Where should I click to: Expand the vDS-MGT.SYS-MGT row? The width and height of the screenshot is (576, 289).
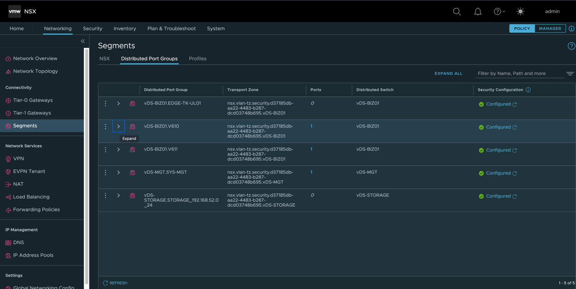pyautogui.click(x=119, y=172)
